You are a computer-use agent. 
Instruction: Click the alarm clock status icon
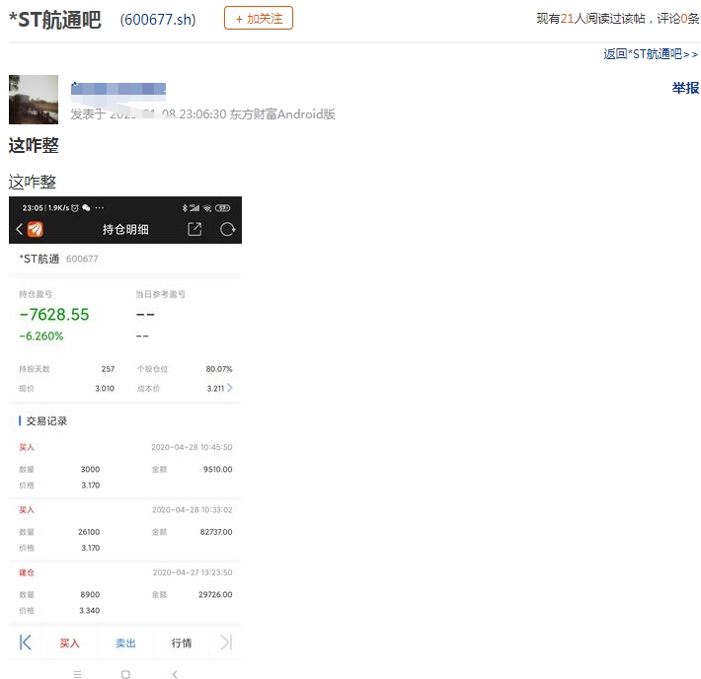coord(75,208)
